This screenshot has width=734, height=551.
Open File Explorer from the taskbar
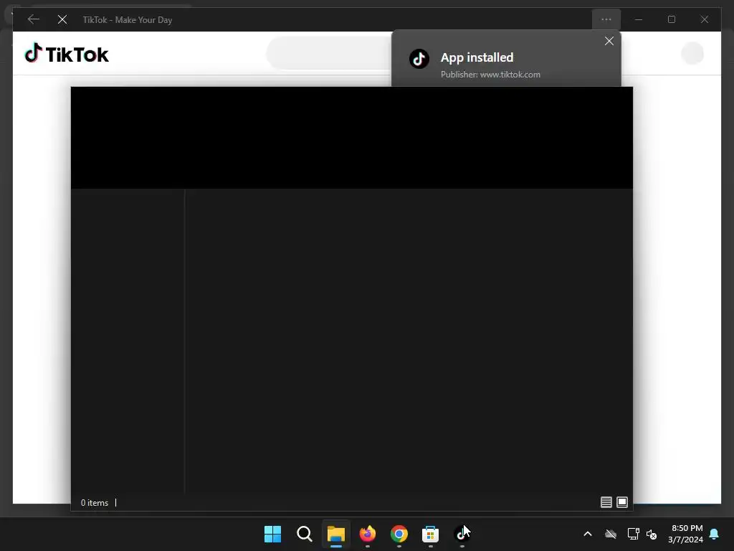pyautogui.click(x=336, y=534)
